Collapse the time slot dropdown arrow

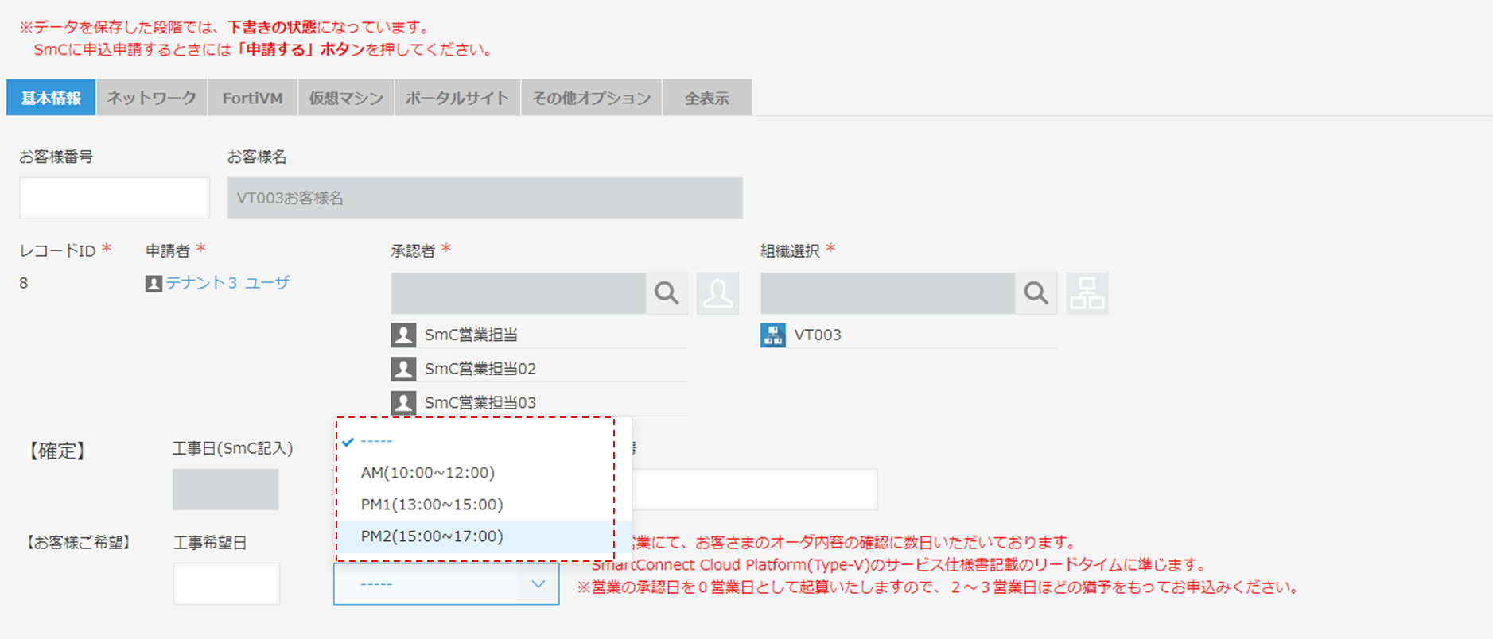coord(538,584)
